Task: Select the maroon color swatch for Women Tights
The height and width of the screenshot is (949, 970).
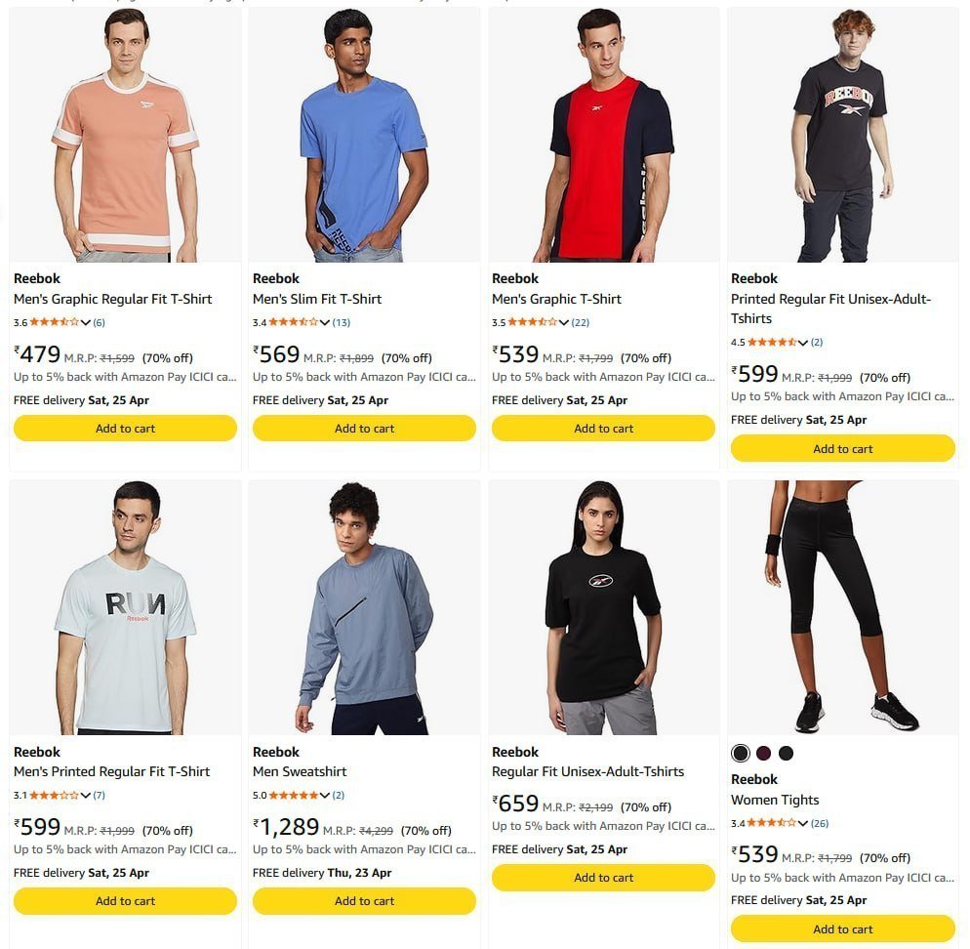Action: click(763, 753)
